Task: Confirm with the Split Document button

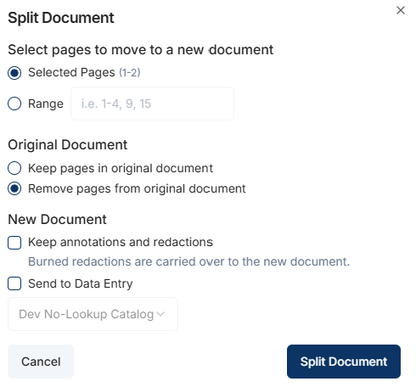Action: click(x=344, y=362)
